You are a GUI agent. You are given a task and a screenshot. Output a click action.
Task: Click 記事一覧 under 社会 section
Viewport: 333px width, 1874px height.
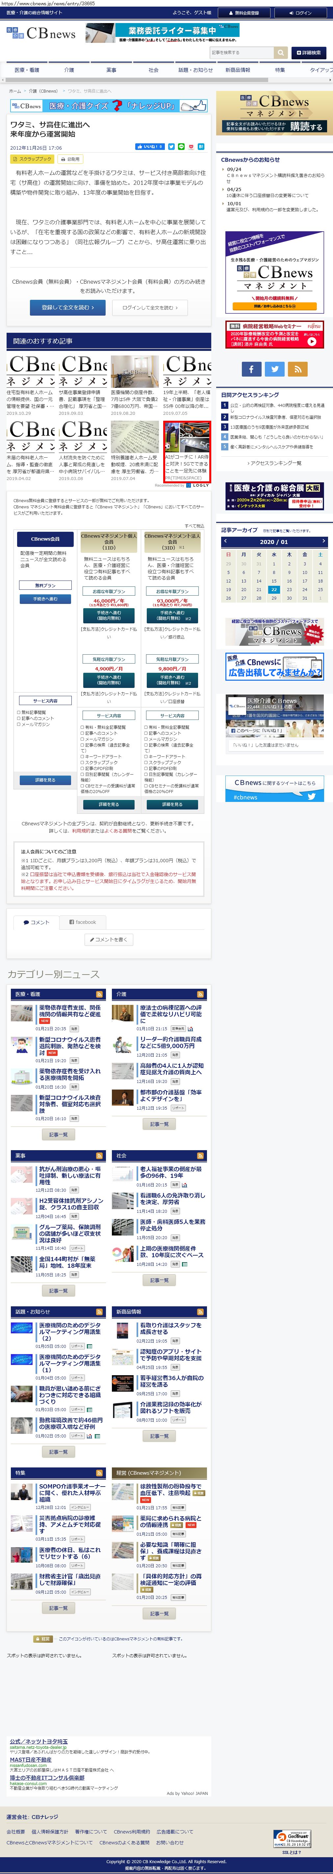click(159, 1280)
